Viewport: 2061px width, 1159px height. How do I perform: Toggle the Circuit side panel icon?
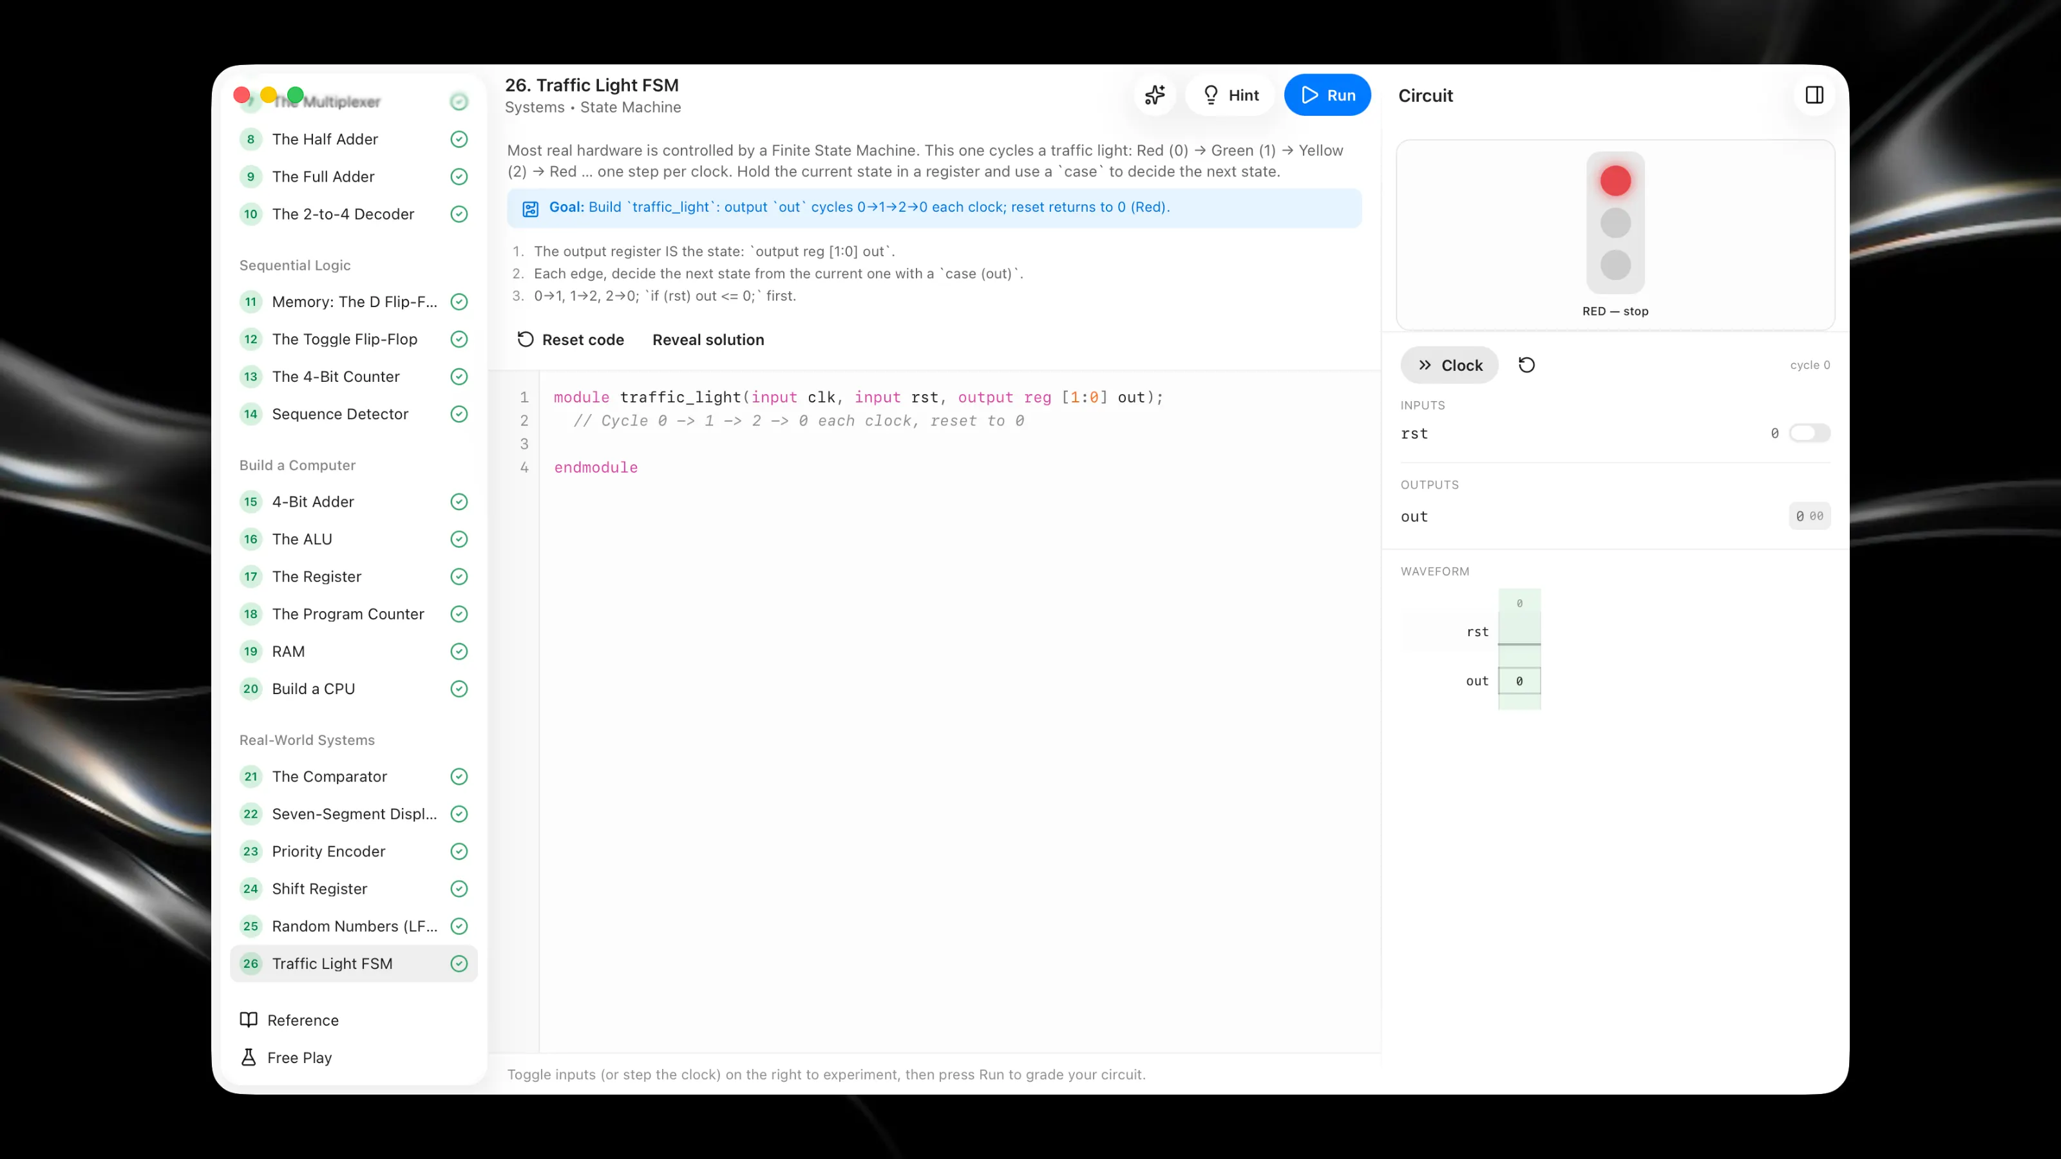click(x=1814, y=95)
